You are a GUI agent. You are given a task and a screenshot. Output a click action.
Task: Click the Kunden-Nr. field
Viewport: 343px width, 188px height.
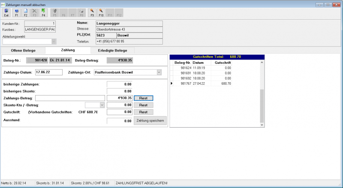(40, 24)
